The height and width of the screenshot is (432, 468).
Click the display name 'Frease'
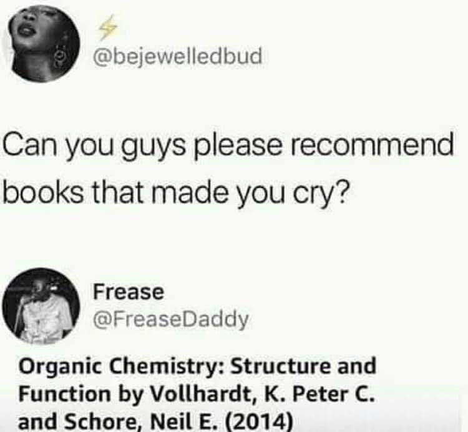[129, 292]
